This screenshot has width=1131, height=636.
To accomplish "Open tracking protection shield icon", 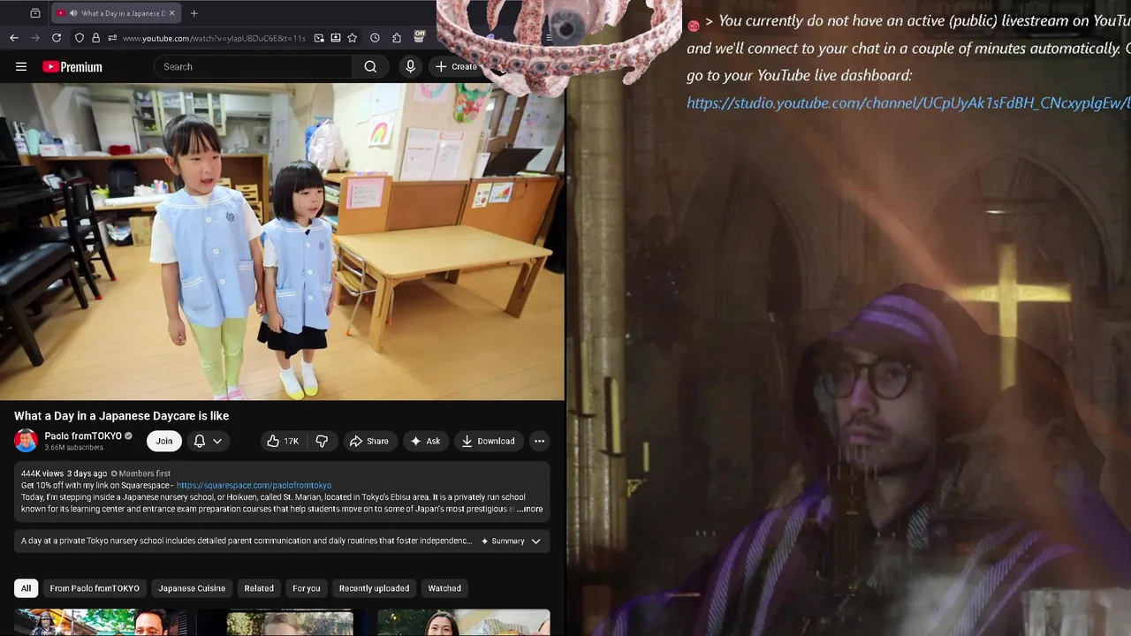I will click(x=80, y=38).
